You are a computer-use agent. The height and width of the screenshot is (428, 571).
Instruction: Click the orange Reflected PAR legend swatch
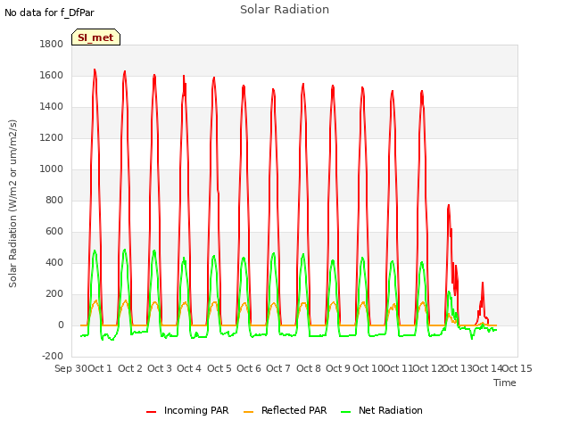tap(248, 412)
